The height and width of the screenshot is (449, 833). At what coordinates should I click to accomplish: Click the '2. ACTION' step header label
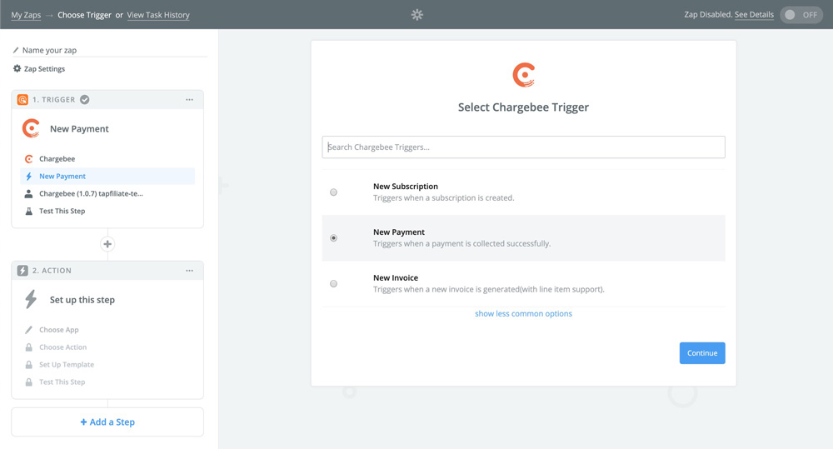(x=52, y=271)
